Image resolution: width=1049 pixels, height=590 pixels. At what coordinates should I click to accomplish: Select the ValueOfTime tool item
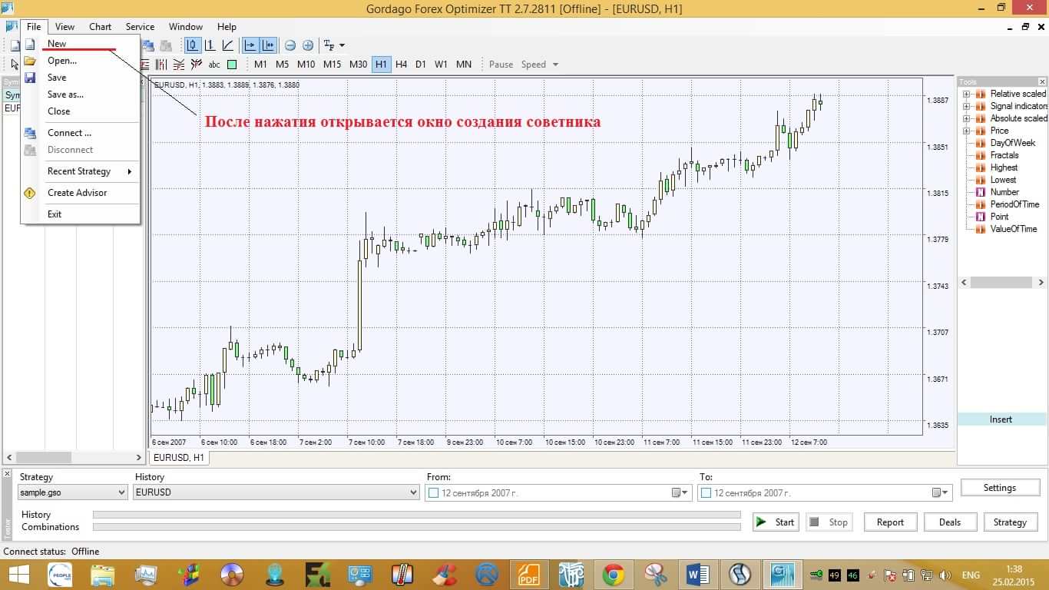click(1013, 229)
